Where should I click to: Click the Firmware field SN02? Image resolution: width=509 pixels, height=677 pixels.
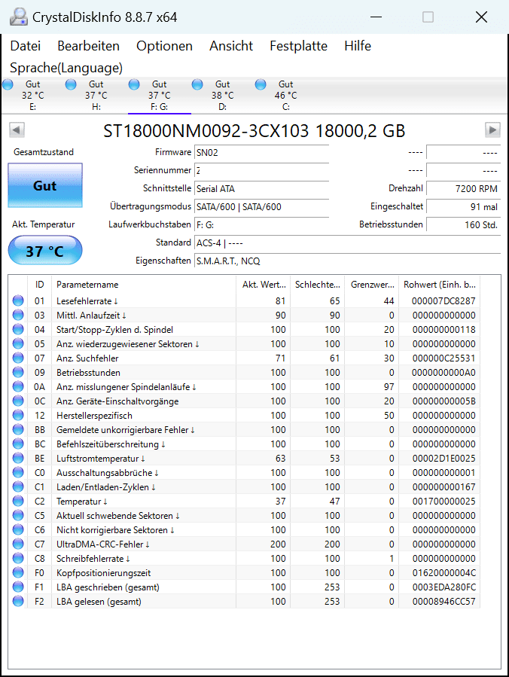[x=261, y=152]
